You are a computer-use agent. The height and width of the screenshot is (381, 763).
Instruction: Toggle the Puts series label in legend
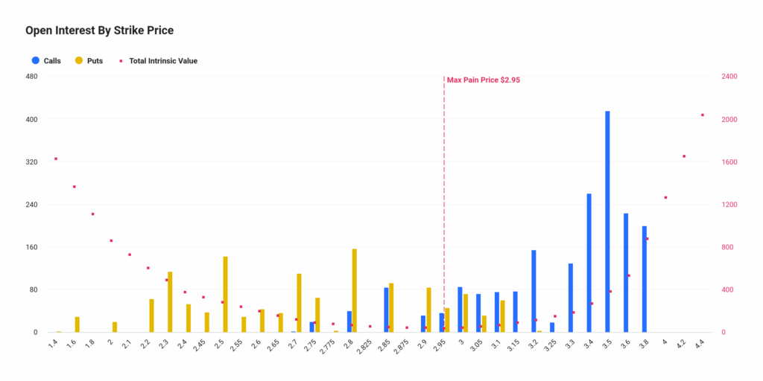[x=95, y=61]
